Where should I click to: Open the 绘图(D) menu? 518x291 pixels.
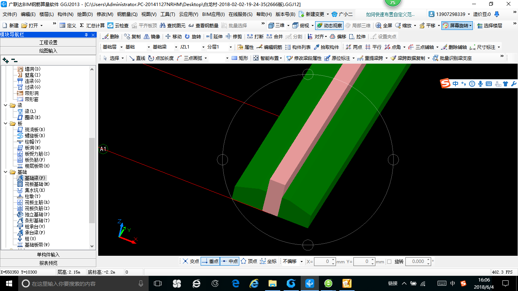tap(85, 14)
